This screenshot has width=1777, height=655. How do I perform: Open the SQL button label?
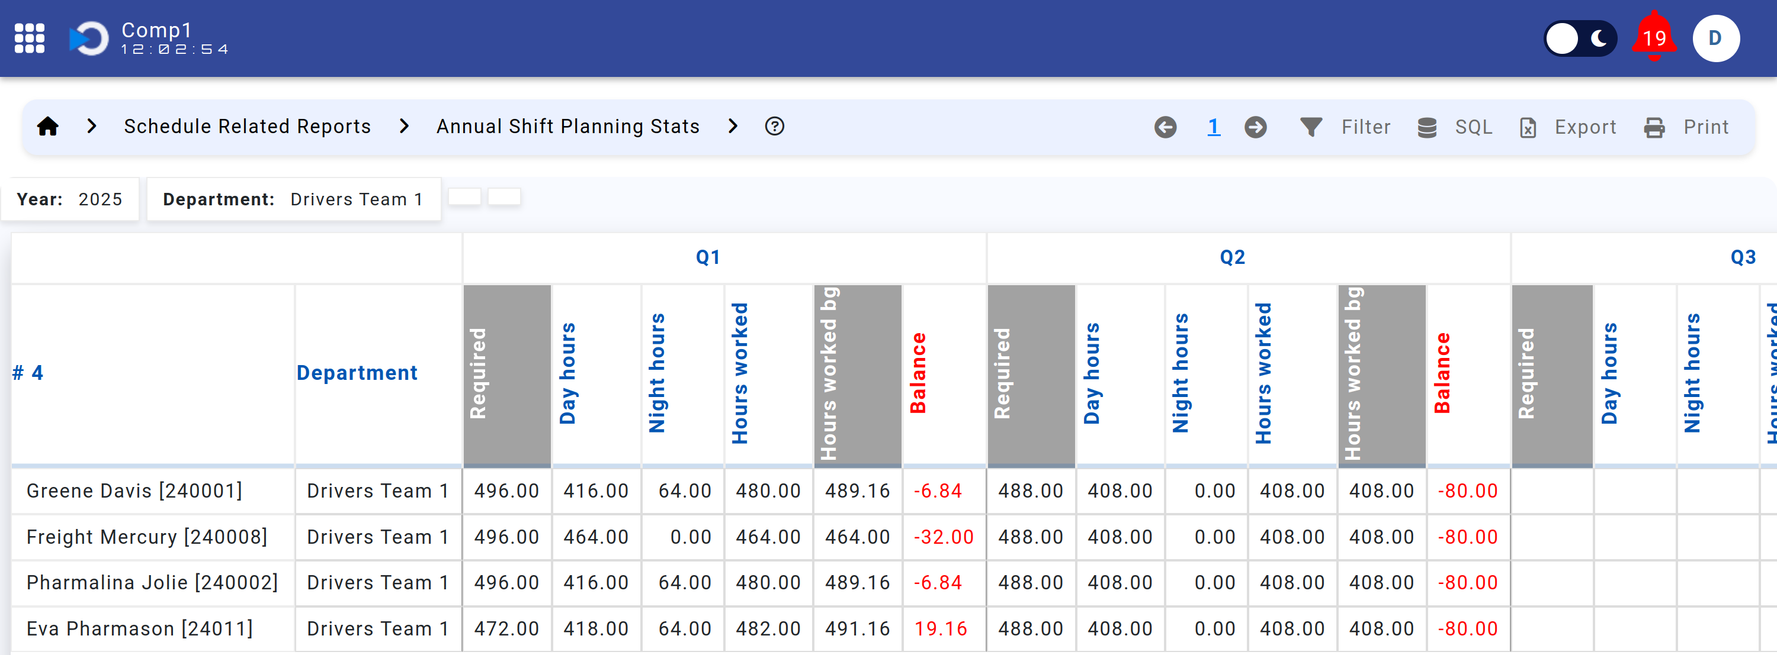1474,127
